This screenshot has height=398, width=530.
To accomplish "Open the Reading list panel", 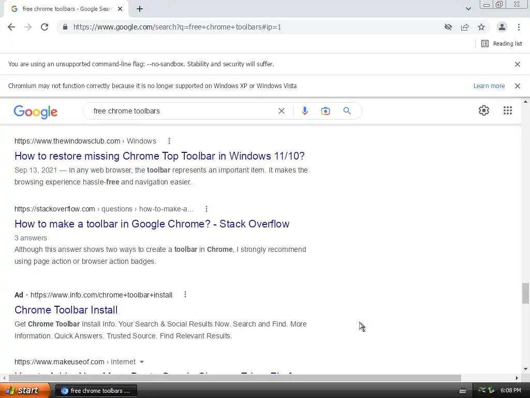I will point(502,44).
